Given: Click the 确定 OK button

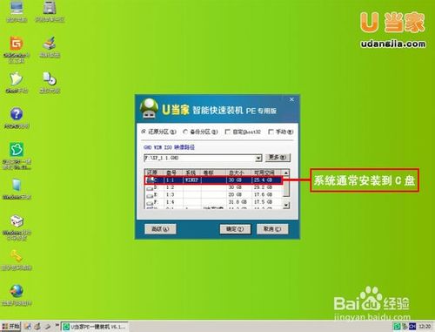Looking at the screenshot, I should coord(235,229).
